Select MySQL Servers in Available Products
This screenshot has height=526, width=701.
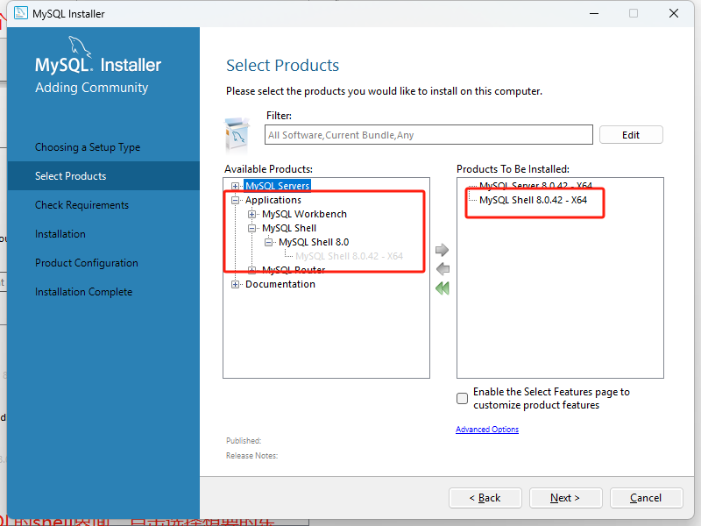click(277, 186)
